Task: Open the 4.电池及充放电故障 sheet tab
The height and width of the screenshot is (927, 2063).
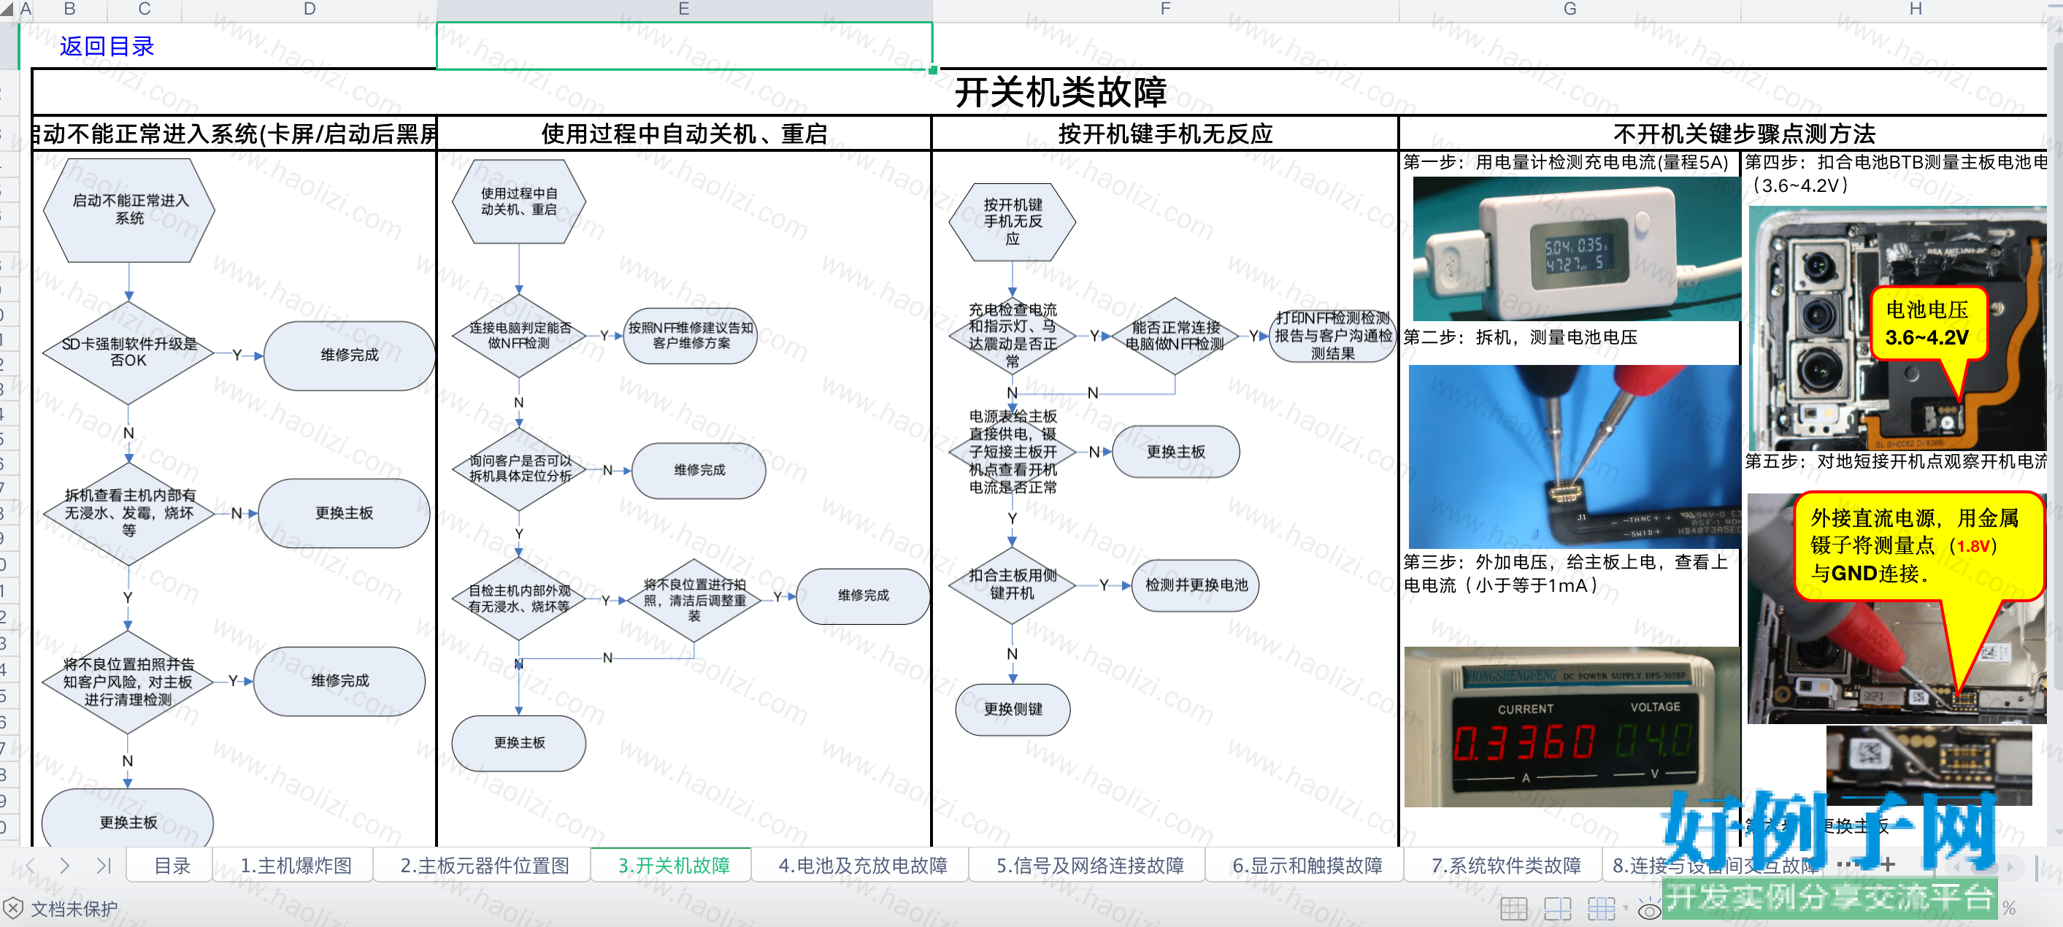Action: [863, 866]
